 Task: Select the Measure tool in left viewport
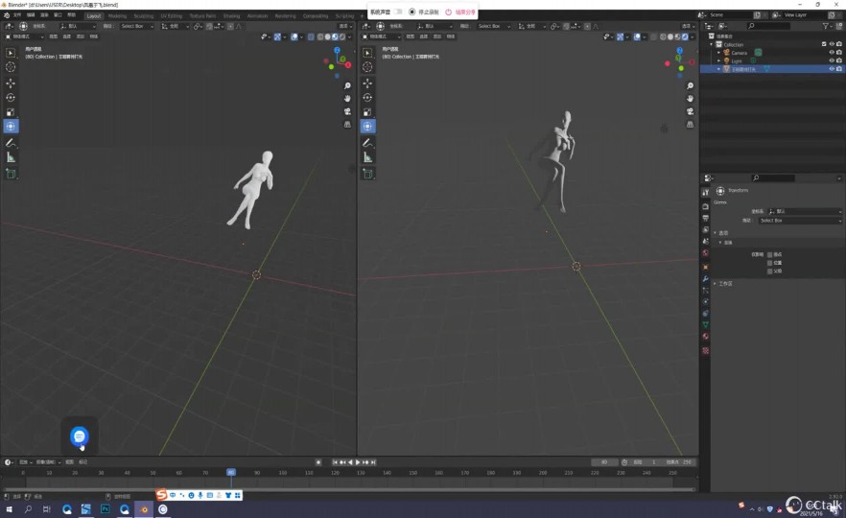11,157
